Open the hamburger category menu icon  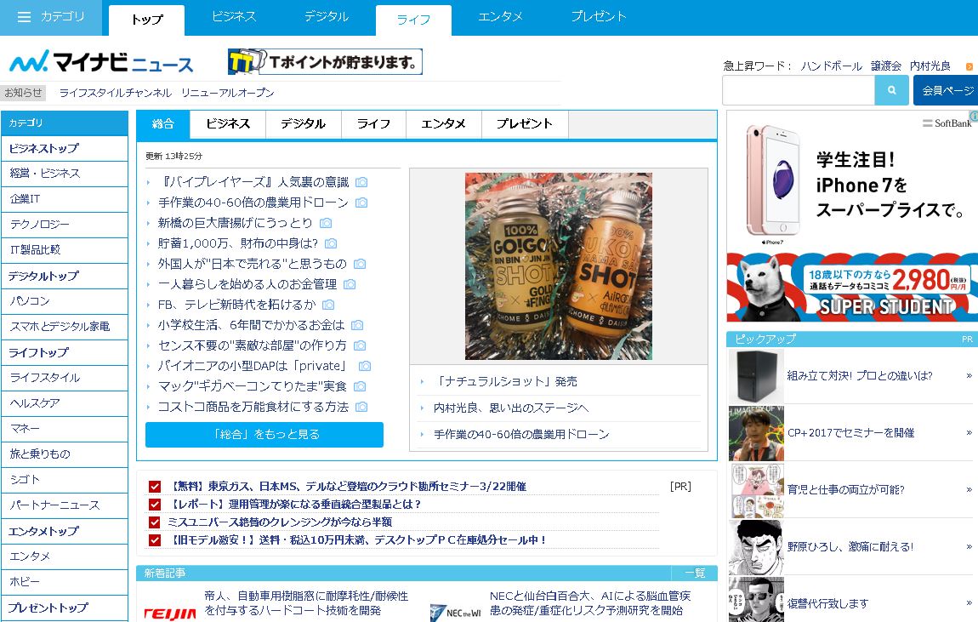[25, 17]
